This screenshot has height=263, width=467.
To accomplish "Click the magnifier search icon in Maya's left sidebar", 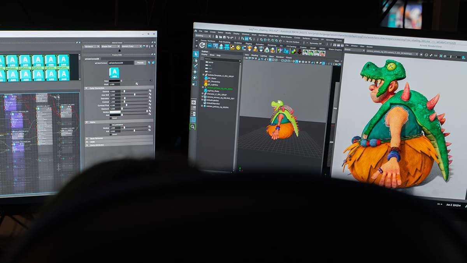I will [x=193, y=126].
